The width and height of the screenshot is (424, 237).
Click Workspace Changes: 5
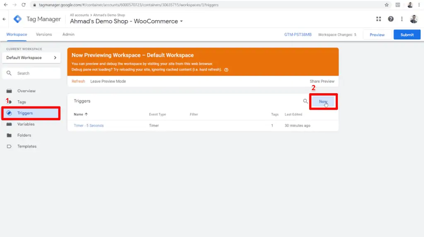coord(337,35)
